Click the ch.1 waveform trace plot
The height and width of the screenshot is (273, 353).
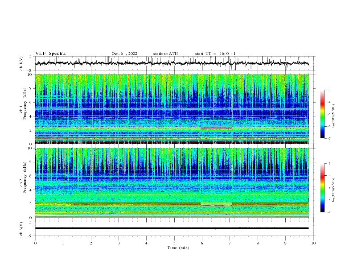tap(172, 63)
